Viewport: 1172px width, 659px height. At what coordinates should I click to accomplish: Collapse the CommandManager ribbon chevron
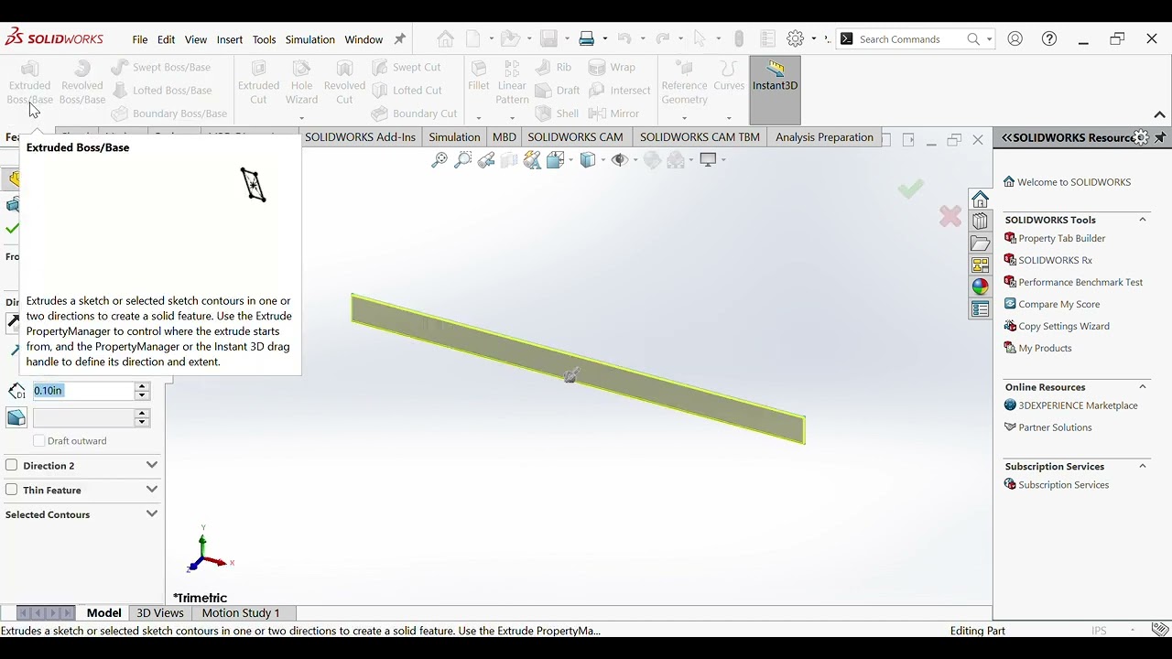pyautogui.click(x=1159, y=114)
